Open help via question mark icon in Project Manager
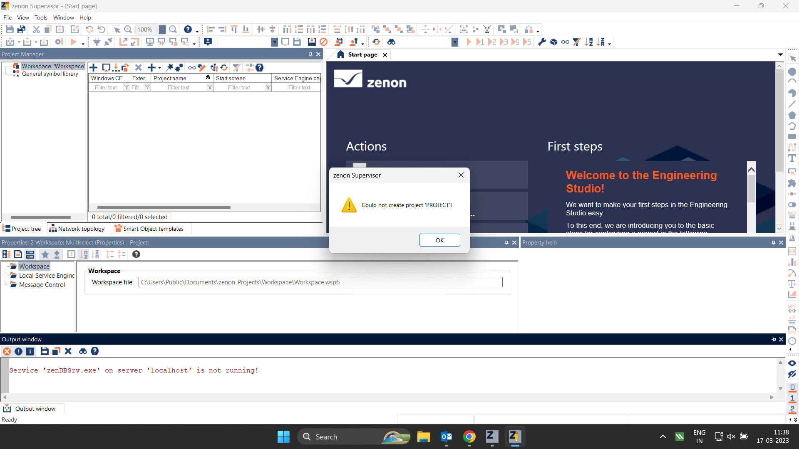 [260, 67]
